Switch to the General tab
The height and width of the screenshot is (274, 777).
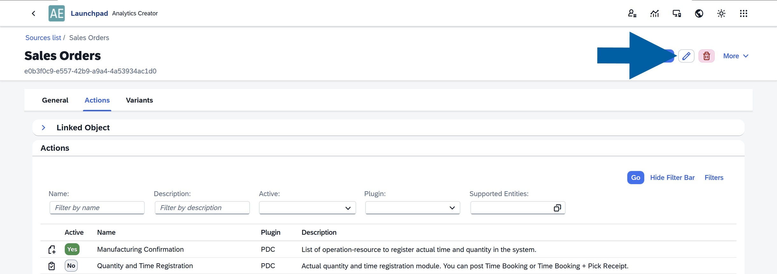click(55, 100)
